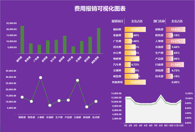Click the 福利费 18.08% data bar
This screenshot has width=195, height=132.
point(135,29)
